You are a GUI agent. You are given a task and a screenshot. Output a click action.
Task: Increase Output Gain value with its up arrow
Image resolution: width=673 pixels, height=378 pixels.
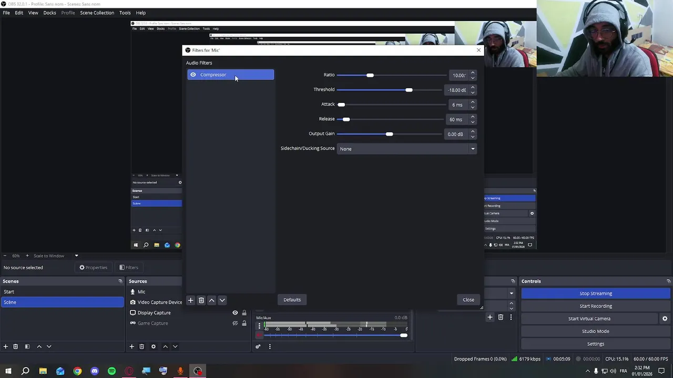coord(473,131)
